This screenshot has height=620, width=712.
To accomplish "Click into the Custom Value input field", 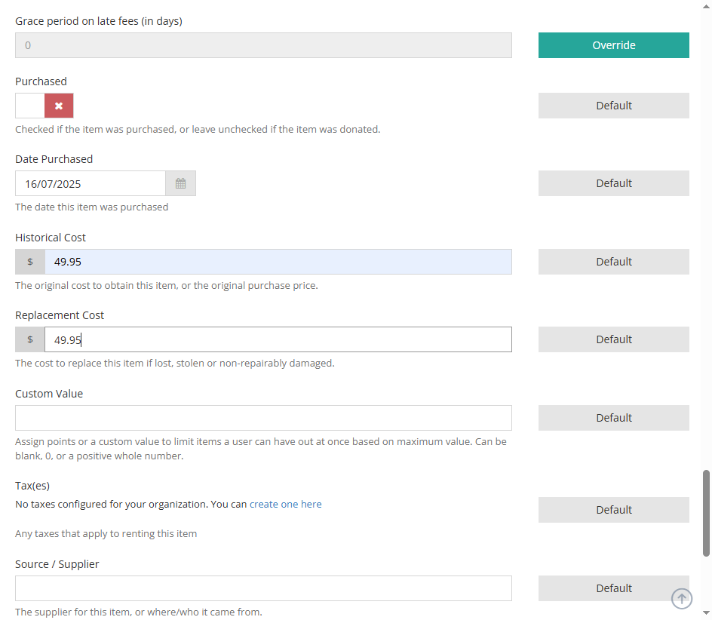I will point(263,418).
